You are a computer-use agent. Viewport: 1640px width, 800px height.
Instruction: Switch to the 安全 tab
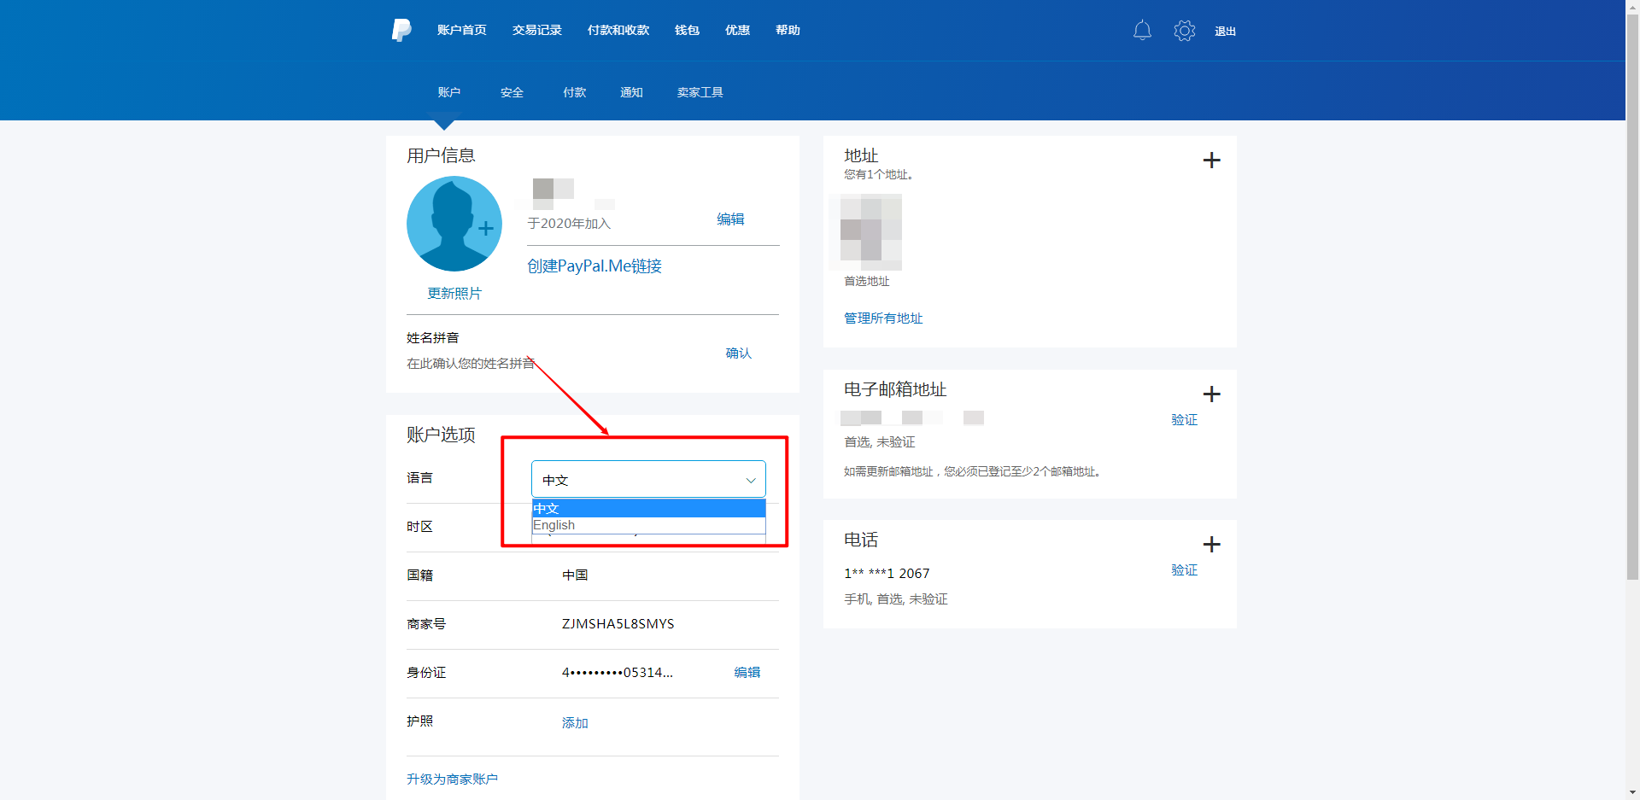512,92
